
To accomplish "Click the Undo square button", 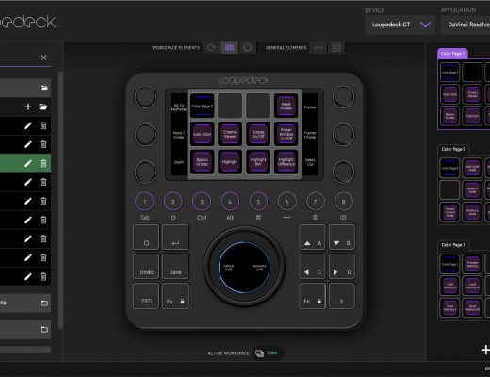I will (x=146, y=267).
